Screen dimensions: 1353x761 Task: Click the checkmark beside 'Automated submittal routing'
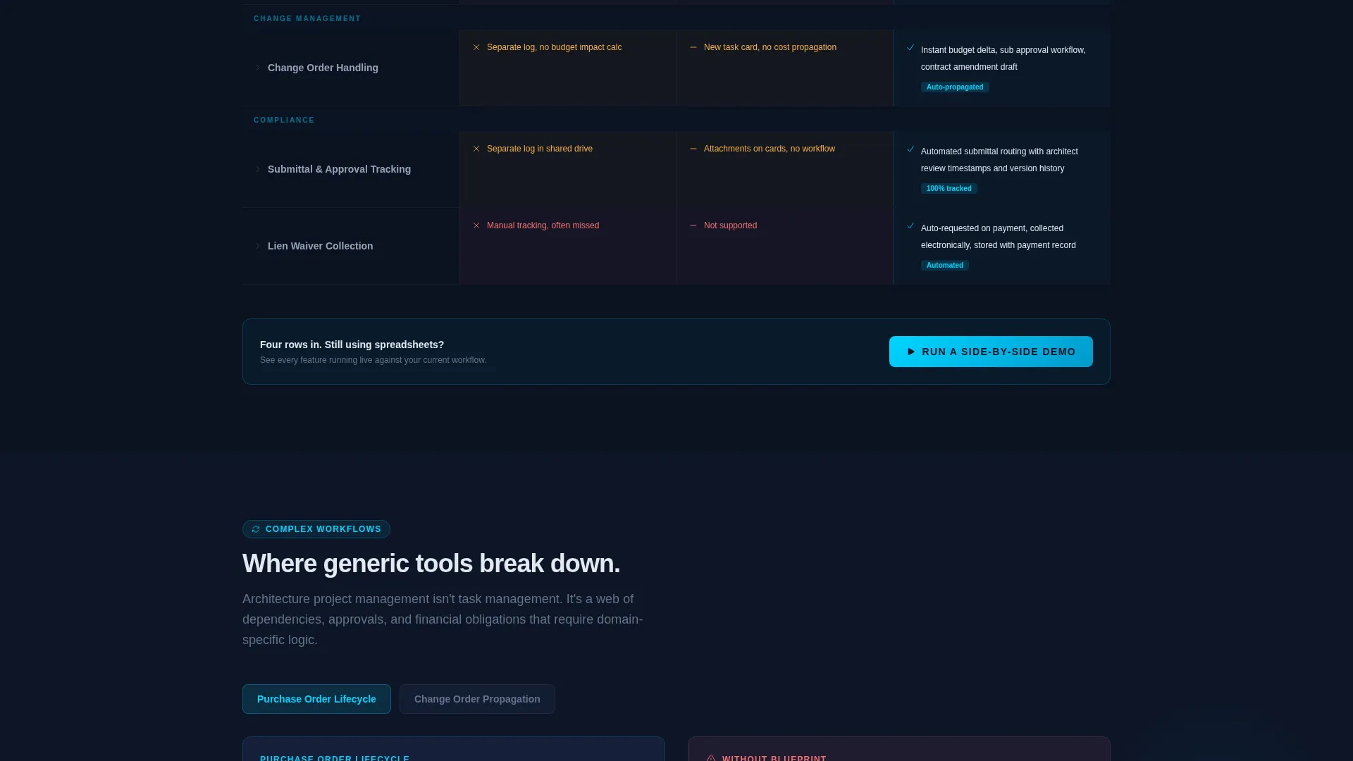[910, 149]
